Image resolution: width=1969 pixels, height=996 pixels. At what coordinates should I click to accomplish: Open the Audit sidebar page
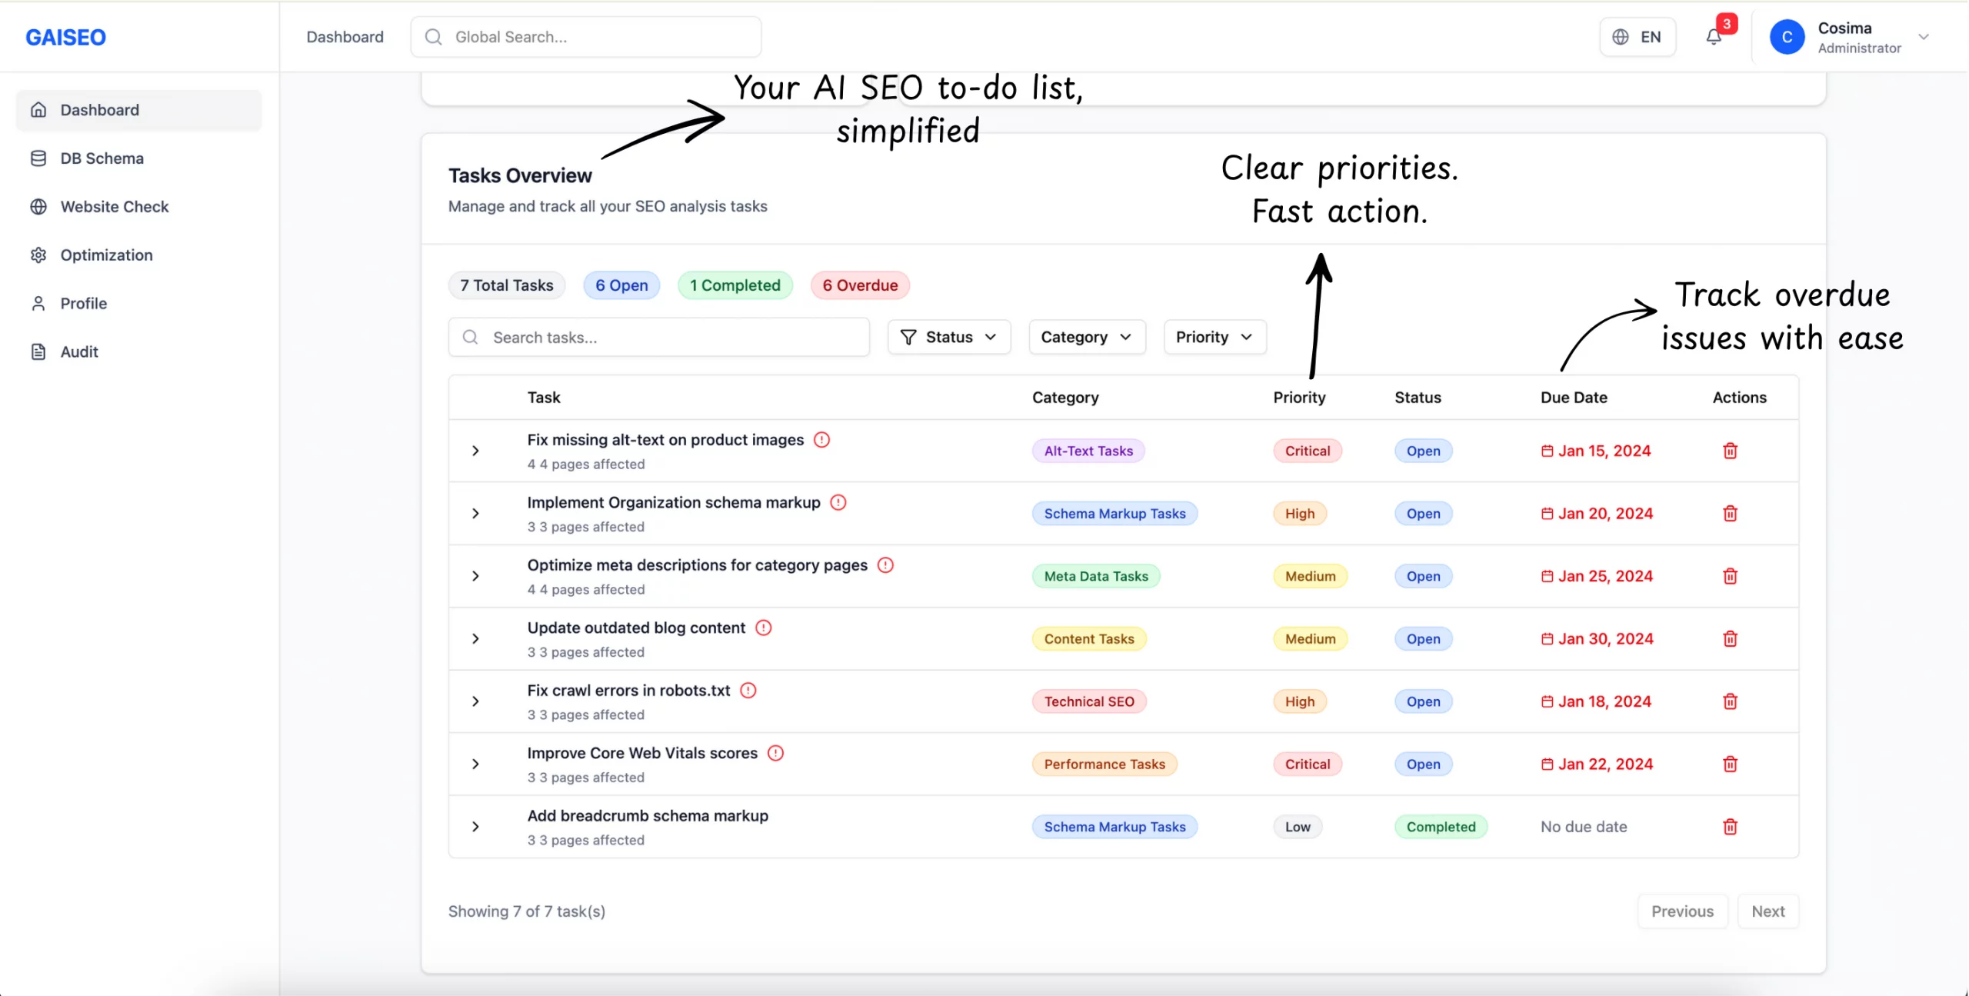79,351
